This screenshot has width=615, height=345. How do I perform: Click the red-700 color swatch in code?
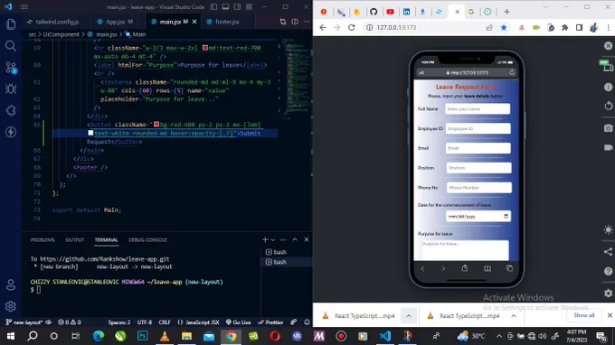(x=204, y=48)
